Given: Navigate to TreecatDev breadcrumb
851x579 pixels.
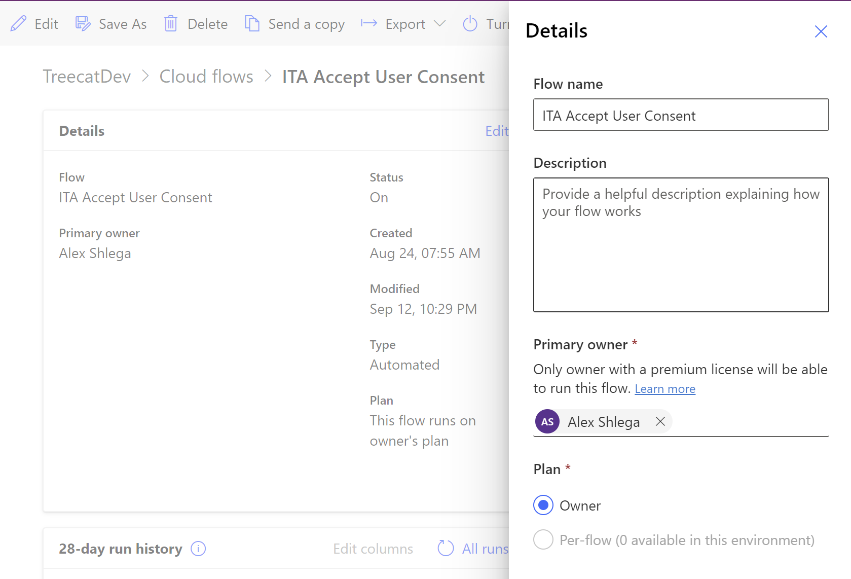Looking at the screenshot, I should [87, 77].
